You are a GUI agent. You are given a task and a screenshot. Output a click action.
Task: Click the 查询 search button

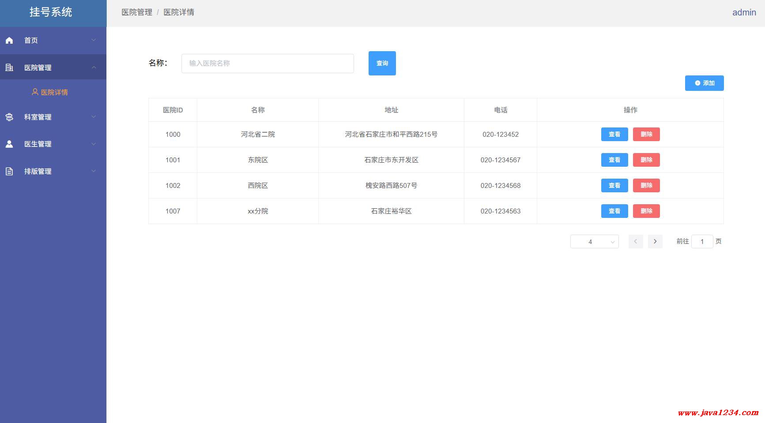point(382,64)
